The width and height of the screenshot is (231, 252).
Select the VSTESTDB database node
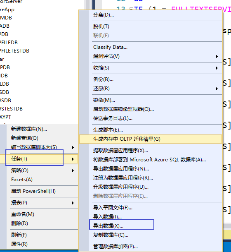[11, 109]
